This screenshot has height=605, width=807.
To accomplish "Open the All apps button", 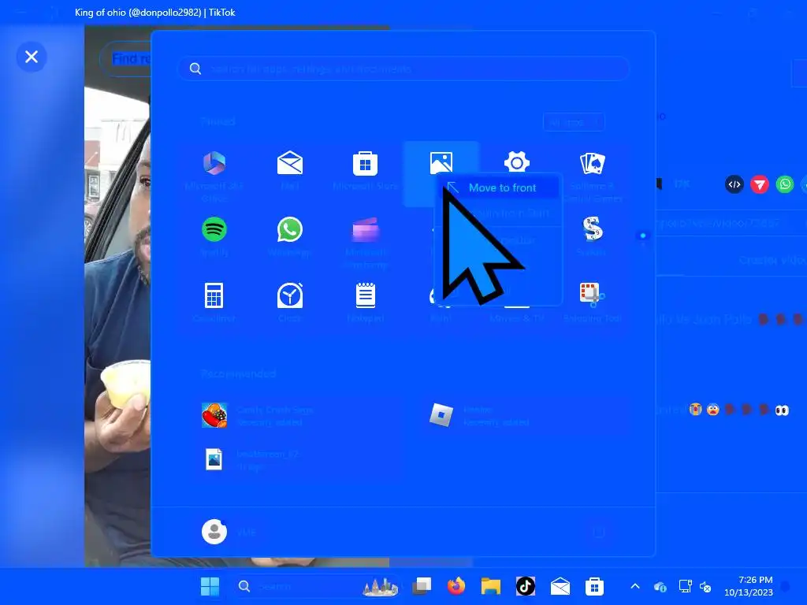I will [574, 122].
